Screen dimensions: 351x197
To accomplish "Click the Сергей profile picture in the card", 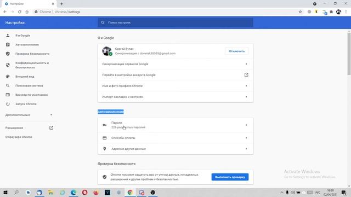I will (x=107, y=51).
